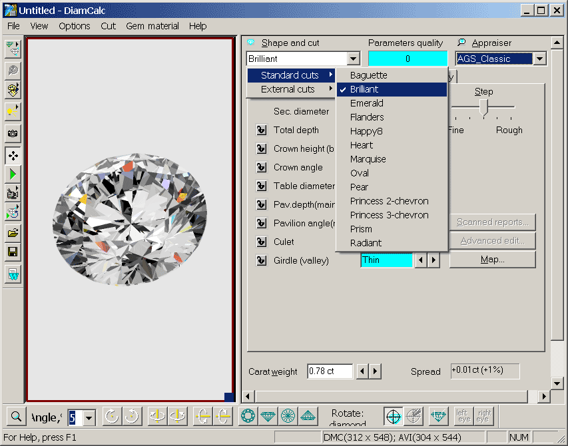Toggle the fix button beside Total depth
The height and width of the screenshot is (446, 568).
tap(261, 130)
